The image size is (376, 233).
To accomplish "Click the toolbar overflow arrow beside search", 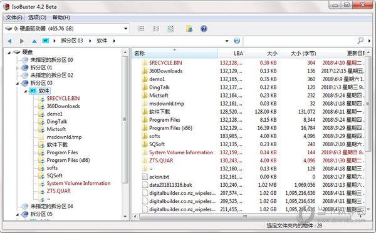I will click(369, 41).
